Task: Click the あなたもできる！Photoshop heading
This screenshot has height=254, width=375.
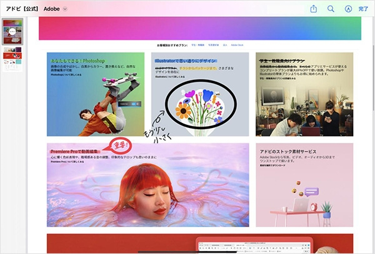Action: click(x=77, y=61)
